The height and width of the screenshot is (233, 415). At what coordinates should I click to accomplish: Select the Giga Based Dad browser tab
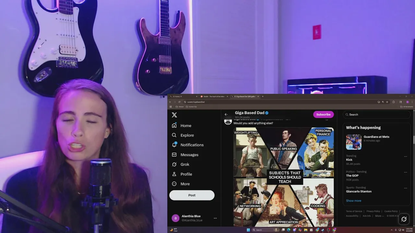click(x=245, y=96)
